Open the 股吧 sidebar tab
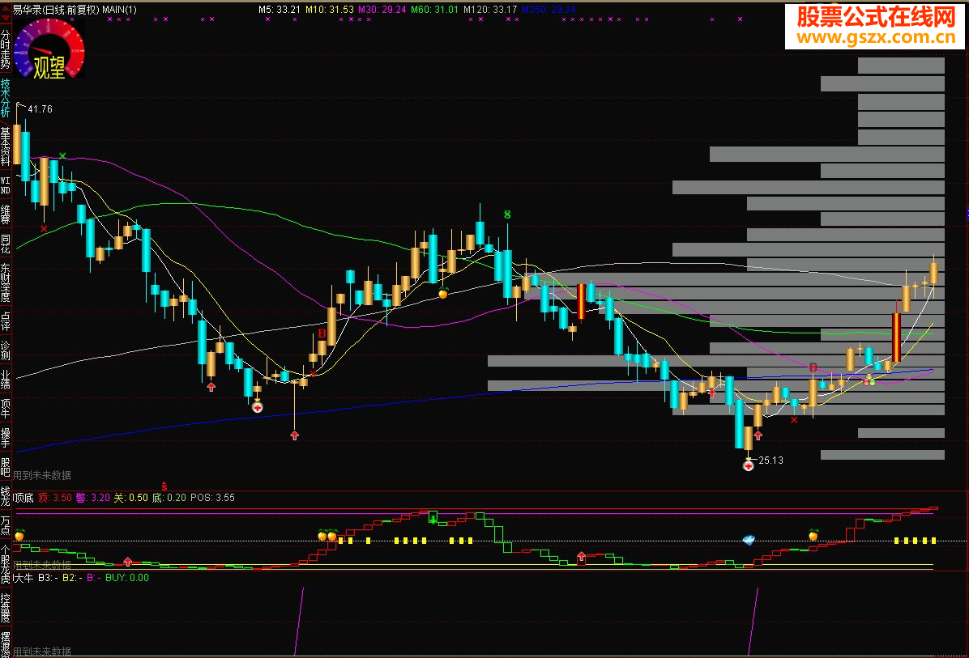969x658 pixels. pyautogui.click(x=5, y=467)
